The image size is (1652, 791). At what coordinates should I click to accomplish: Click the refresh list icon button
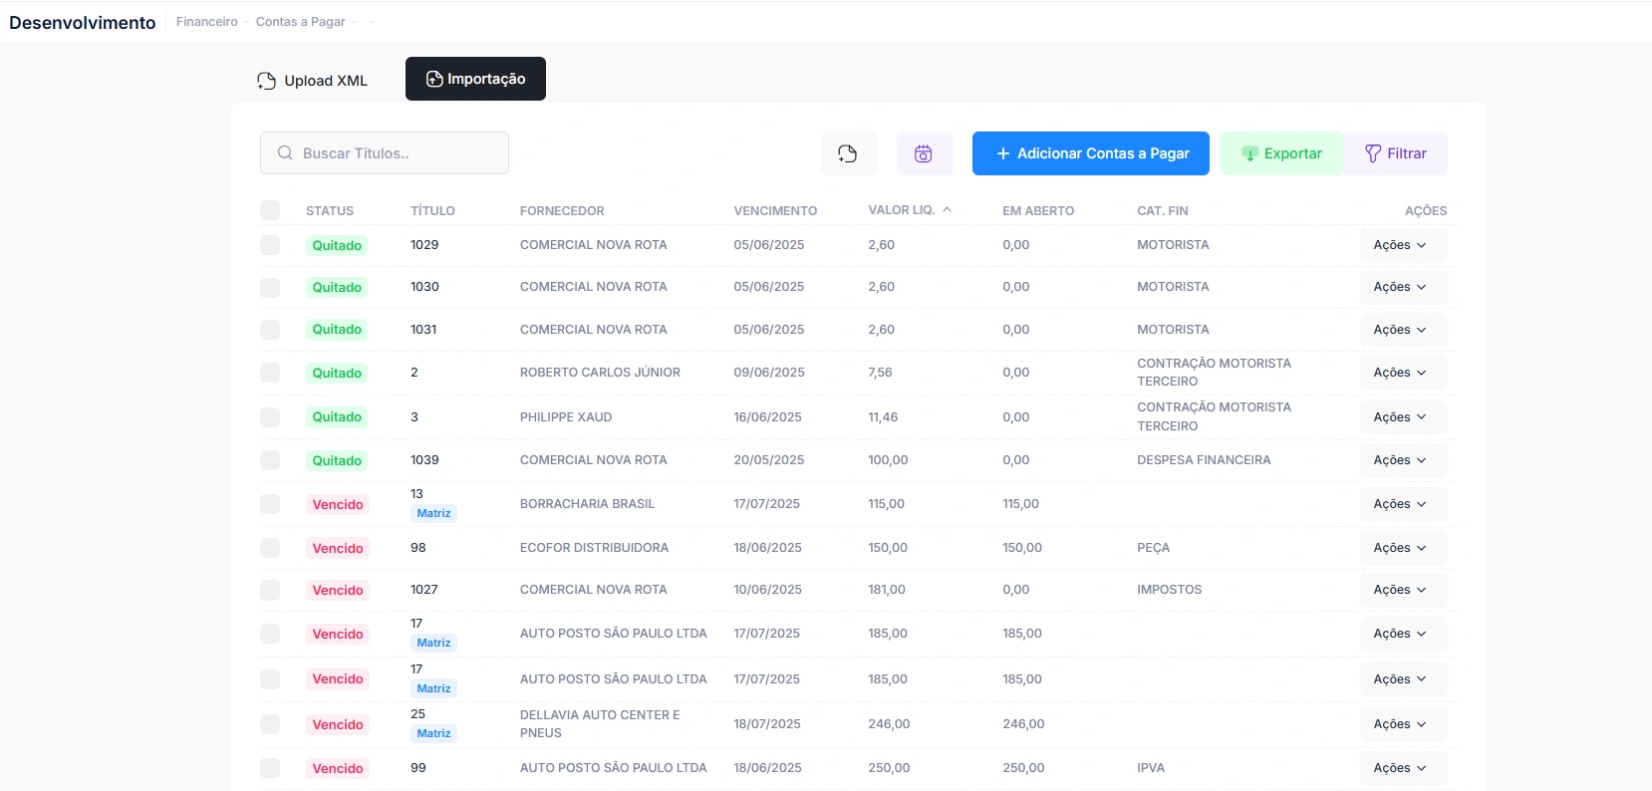click(x=848, y=153)
